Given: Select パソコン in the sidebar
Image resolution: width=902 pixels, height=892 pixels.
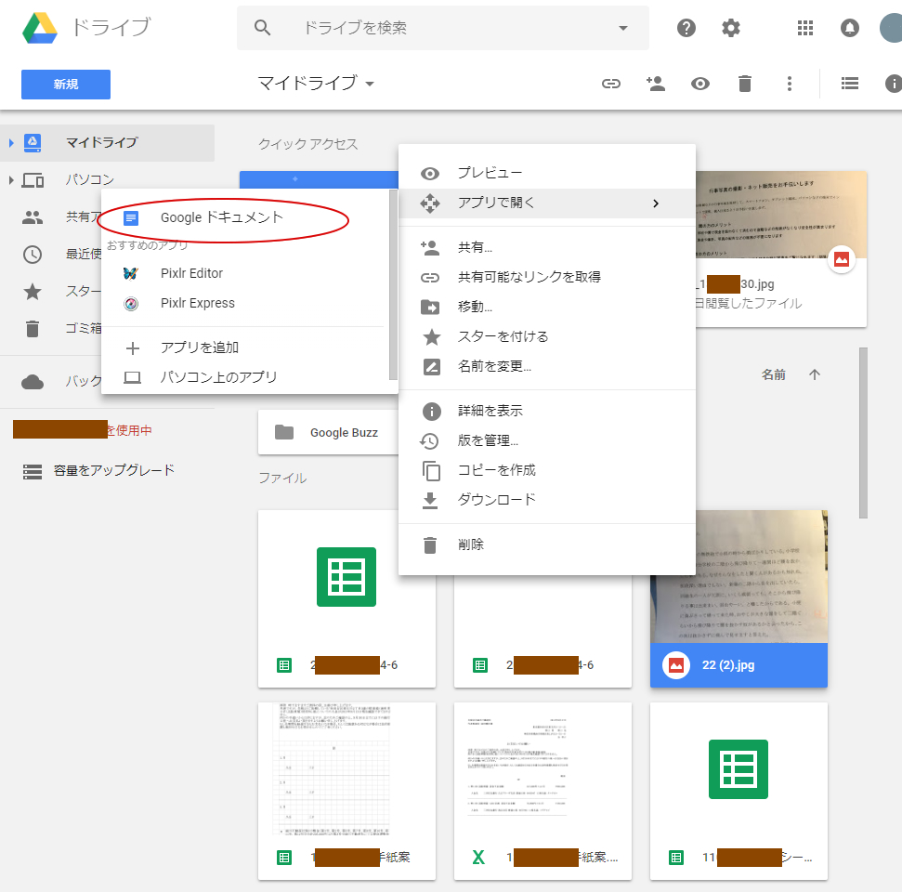Looking at the screenshot, I should coord(89,180).
